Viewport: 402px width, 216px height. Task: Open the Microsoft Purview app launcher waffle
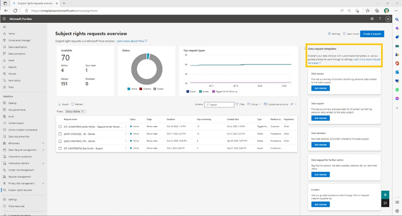[x=4, y=19]
